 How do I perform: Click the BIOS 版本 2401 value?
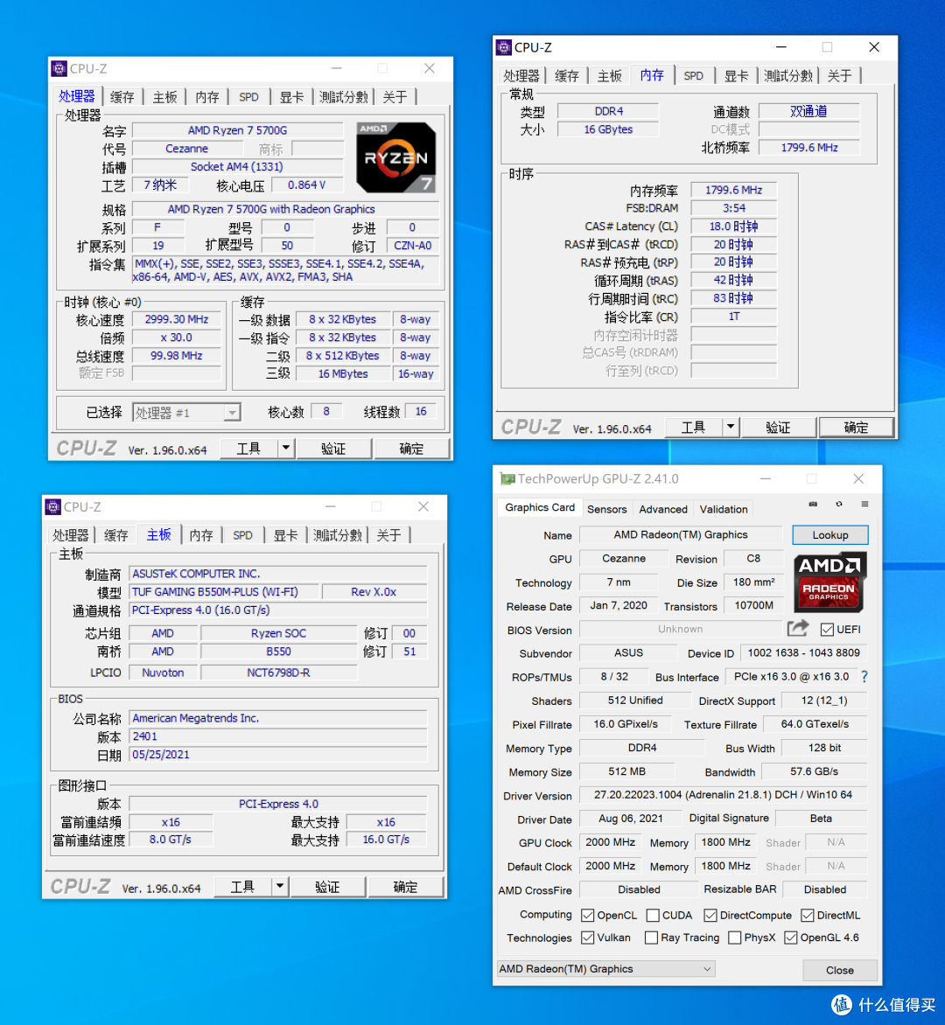pos(278,736)
